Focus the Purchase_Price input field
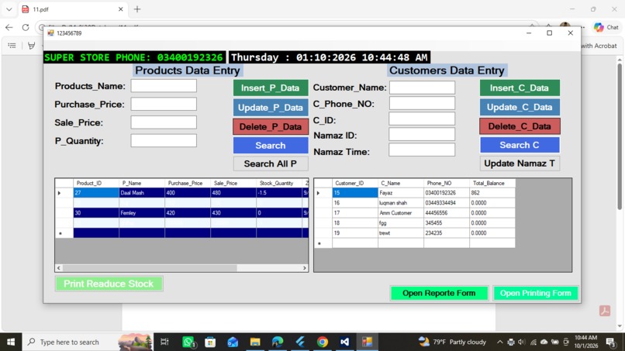The height and width of the screenshot is (351, 625). pos(164,105)
